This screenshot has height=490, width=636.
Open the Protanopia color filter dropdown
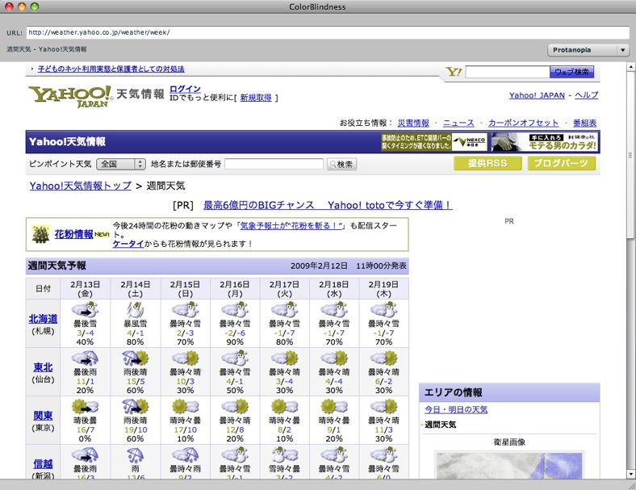point(589,50)
